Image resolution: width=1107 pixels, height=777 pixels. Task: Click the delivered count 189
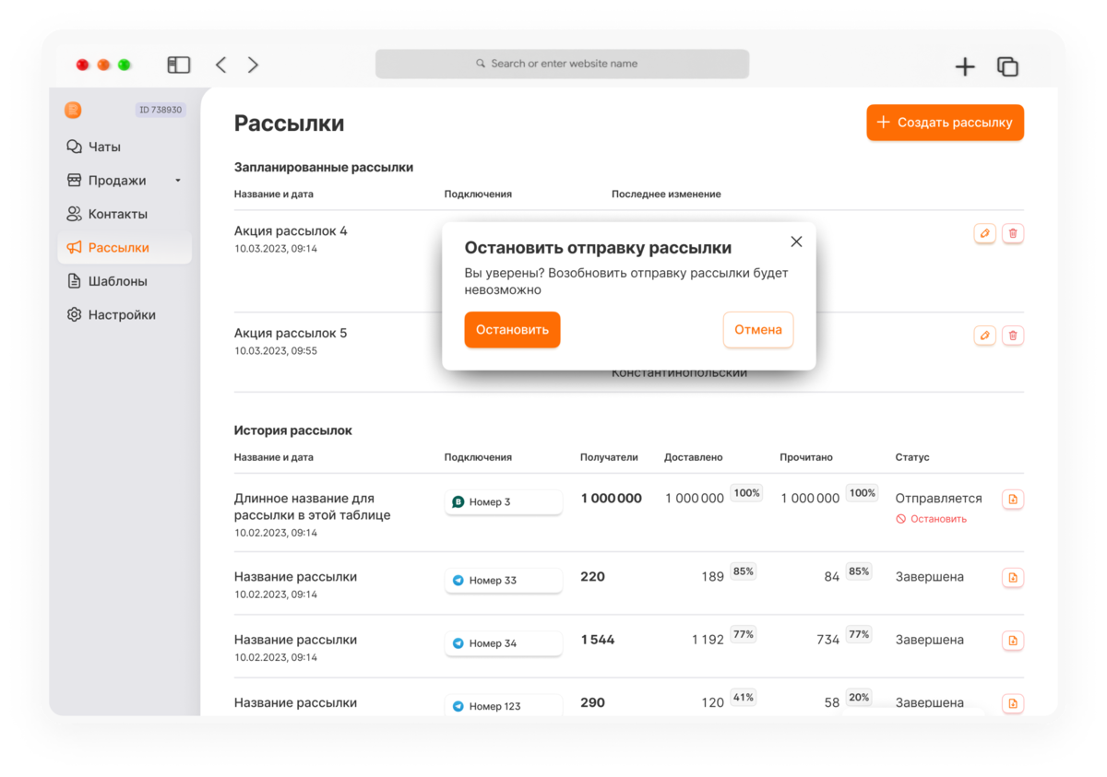click(712, 576)
